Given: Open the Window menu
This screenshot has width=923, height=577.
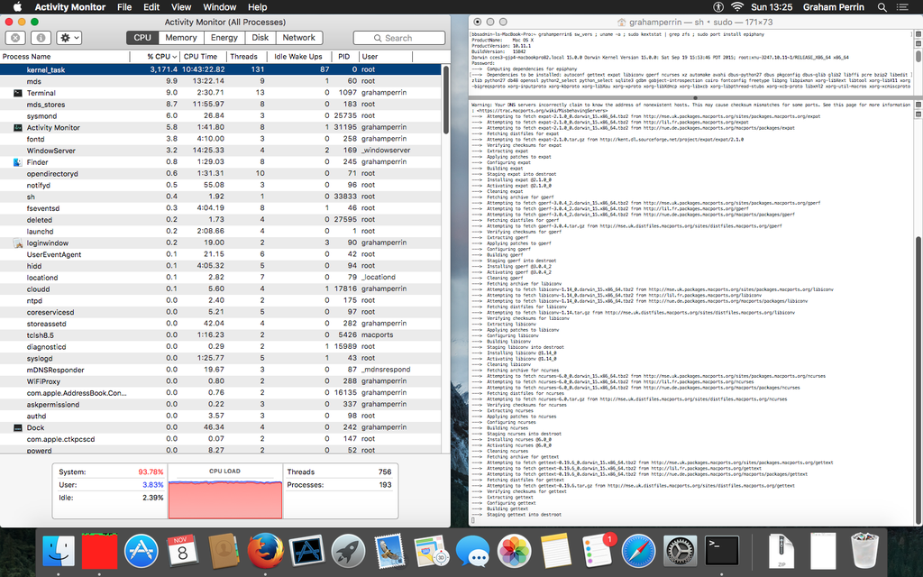Looking at the screenshot, I should point(220,7).
